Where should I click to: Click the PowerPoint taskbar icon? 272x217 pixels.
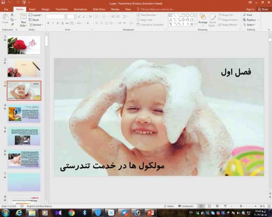pyautogui.click(x=151, y=213)
